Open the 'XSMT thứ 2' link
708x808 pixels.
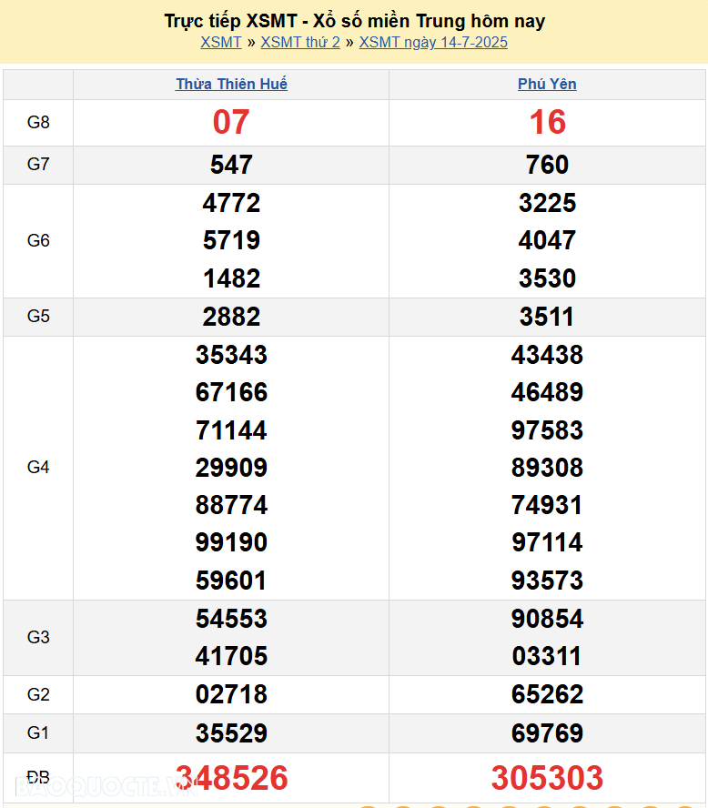click(x=300, y=42)
